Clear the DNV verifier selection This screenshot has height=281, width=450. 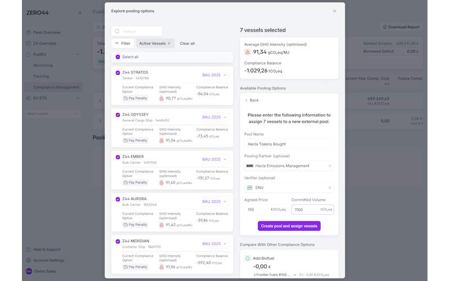330,188
